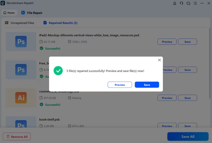Click Successful status of cosmetics ai file

click(50, 105)
